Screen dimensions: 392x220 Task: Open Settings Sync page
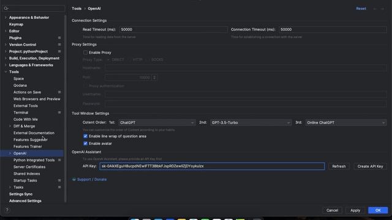coord(21,194)
